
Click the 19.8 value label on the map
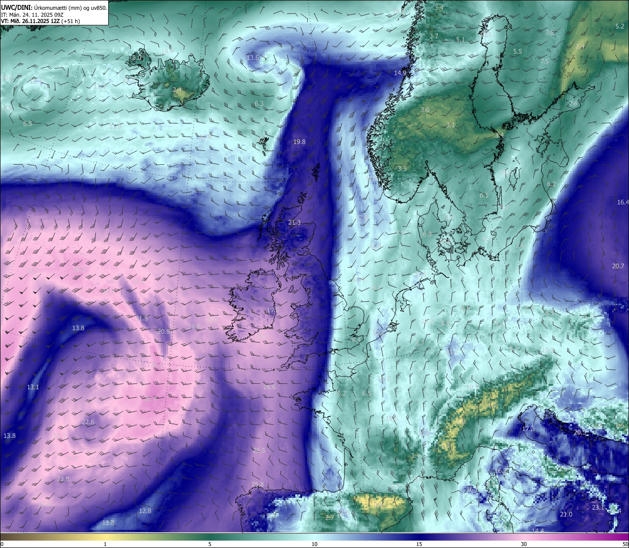[299, 142]
